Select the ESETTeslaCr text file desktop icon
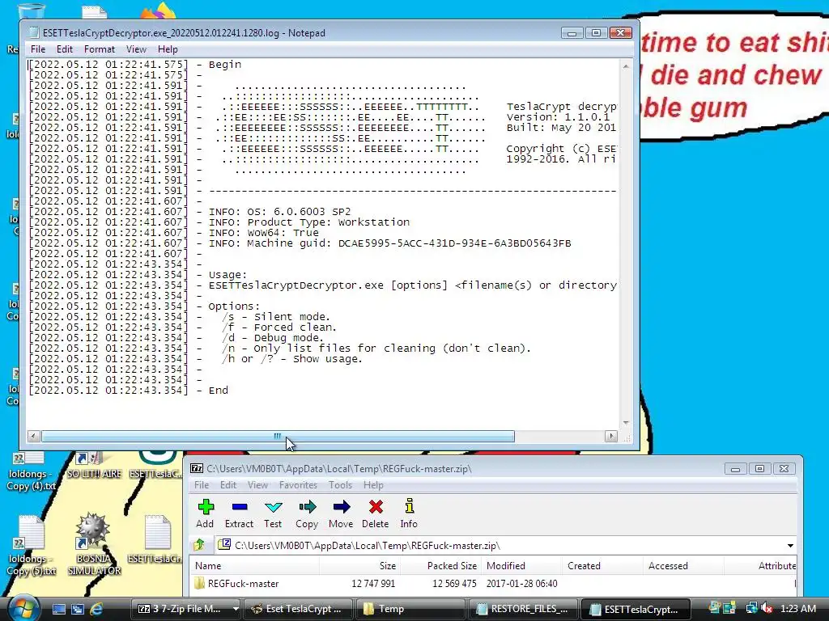The image size is (829, 621). click(155, 539)
